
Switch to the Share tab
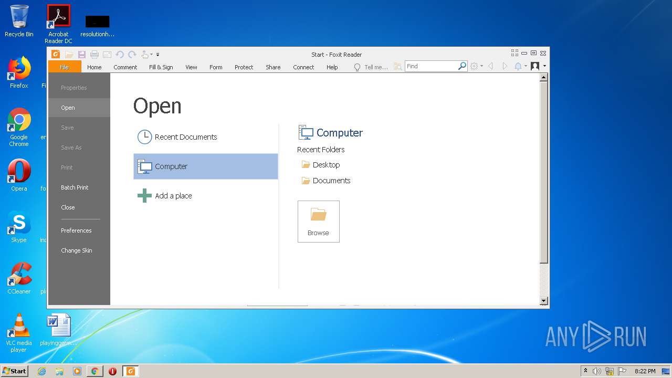273,67
